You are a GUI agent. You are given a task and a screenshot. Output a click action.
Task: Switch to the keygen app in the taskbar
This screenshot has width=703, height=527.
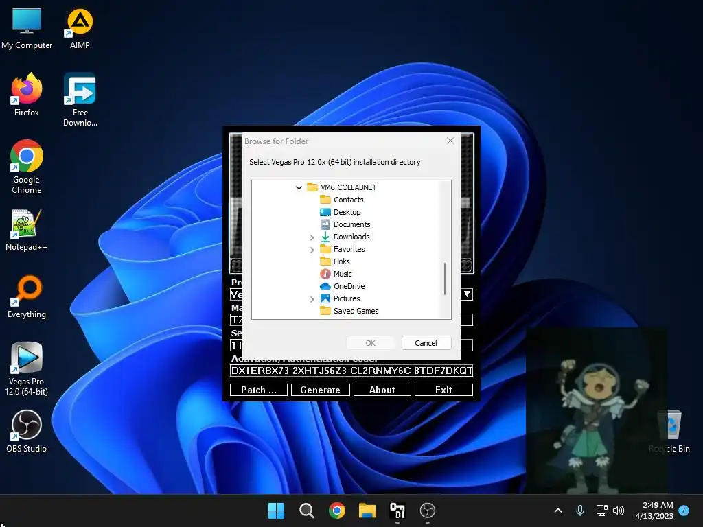pos(397,511)
